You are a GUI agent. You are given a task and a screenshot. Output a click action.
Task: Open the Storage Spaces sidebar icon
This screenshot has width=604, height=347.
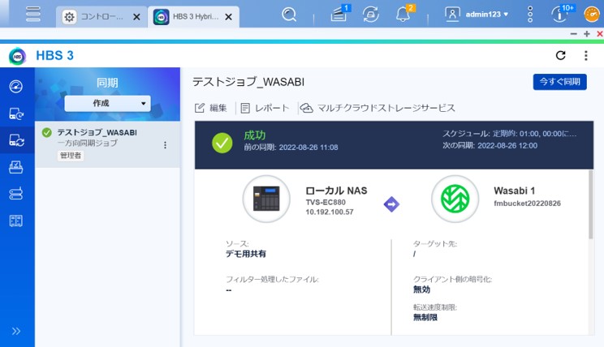click(16, 194)
